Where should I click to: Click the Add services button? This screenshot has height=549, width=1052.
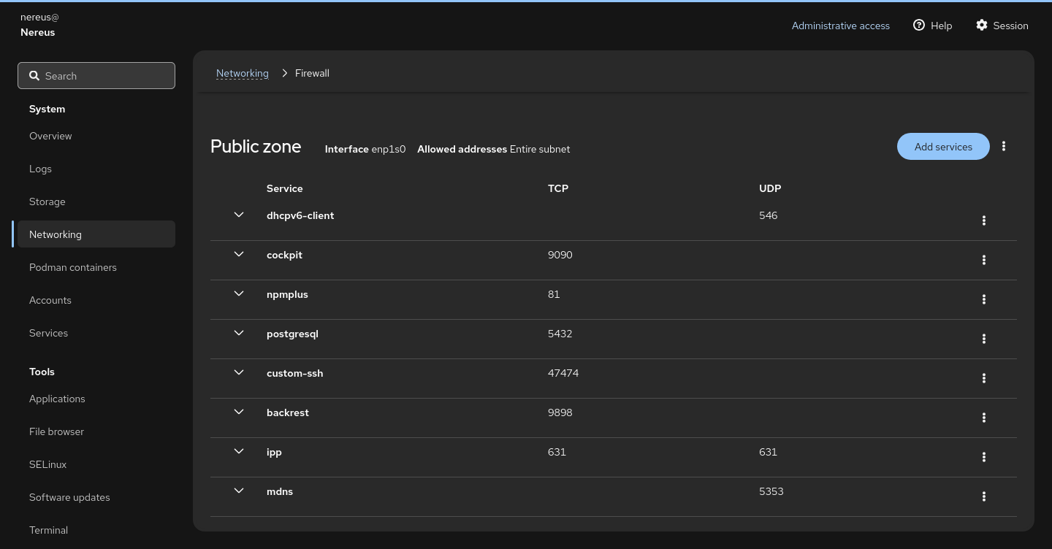point(943,147)
